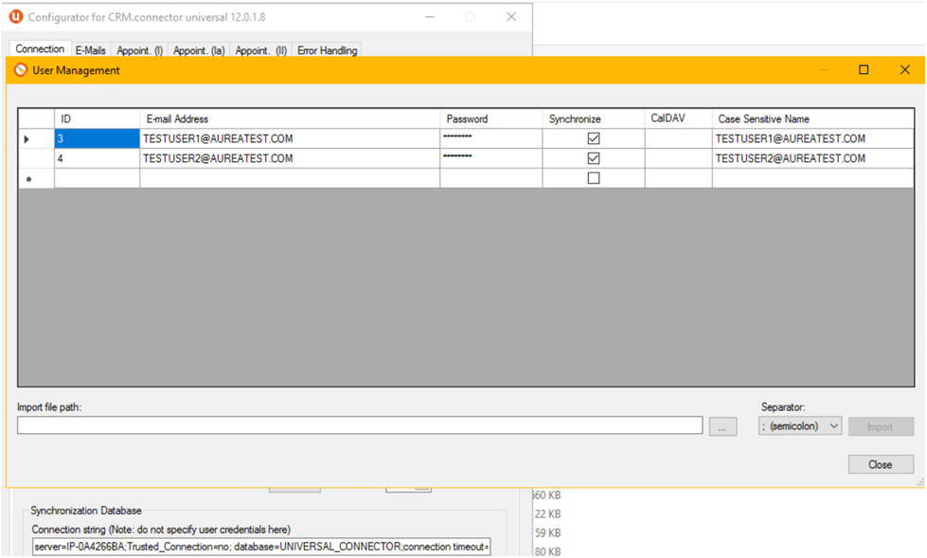This screenshot has height=558, width=927.
Task: Switch to the Connection tab
Action: tap(40, 49)
